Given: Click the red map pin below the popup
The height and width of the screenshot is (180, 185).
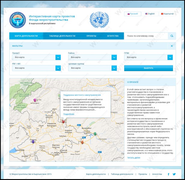Looking at the screenshot, I should tap(63, 121).
